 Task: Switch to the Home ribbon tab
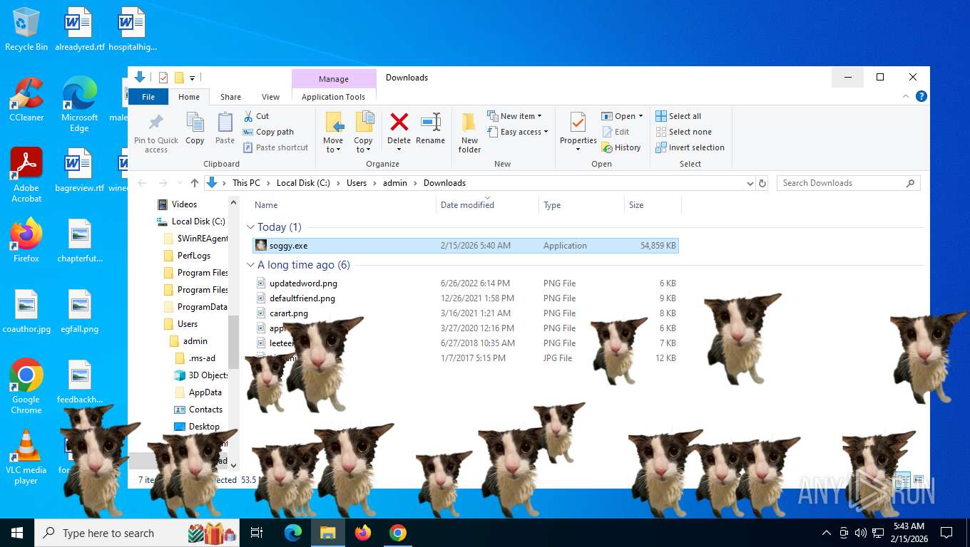(x=189, y=97)
